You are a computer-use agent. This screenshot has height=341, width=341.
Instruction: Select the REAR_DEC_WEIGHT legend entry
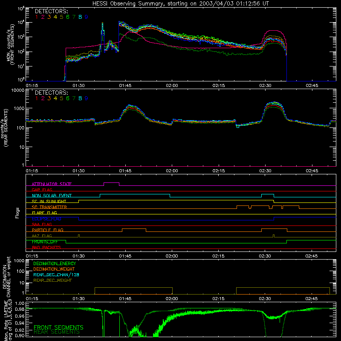[52, 280]
